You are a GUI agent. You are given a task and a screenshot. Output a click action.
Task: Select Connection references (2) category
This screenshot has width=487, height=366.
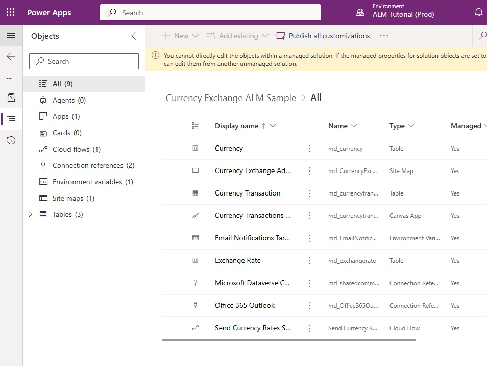pos(84,165)
